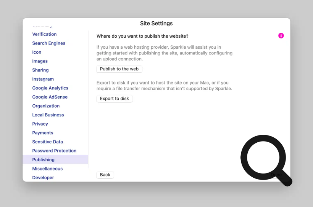The height and width of the screenshot is (207, 313).
Task: Click the Publish to the web button
Action: tap(119, 69)
